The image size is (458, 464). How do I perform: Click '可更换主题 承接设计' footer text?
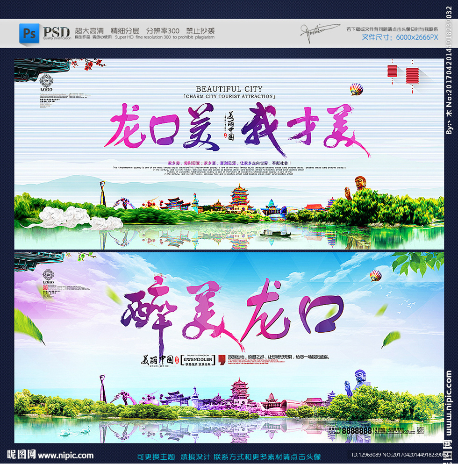point(174,457)
